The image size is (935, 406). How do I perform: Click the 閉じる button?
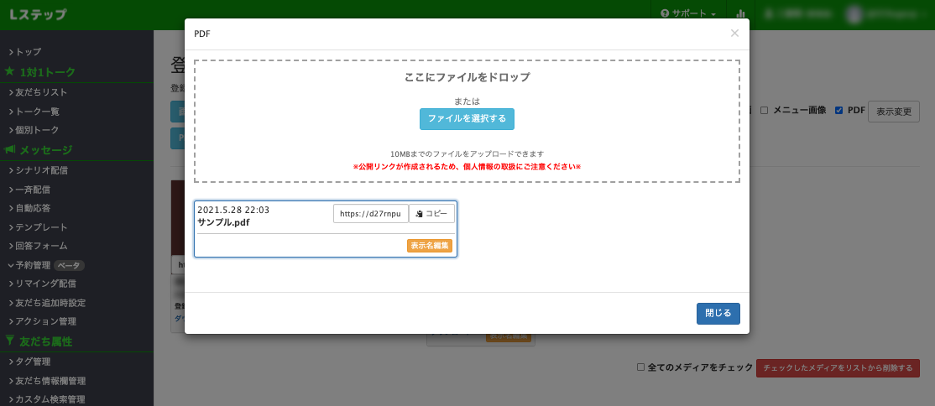click(x=718, y=314)
